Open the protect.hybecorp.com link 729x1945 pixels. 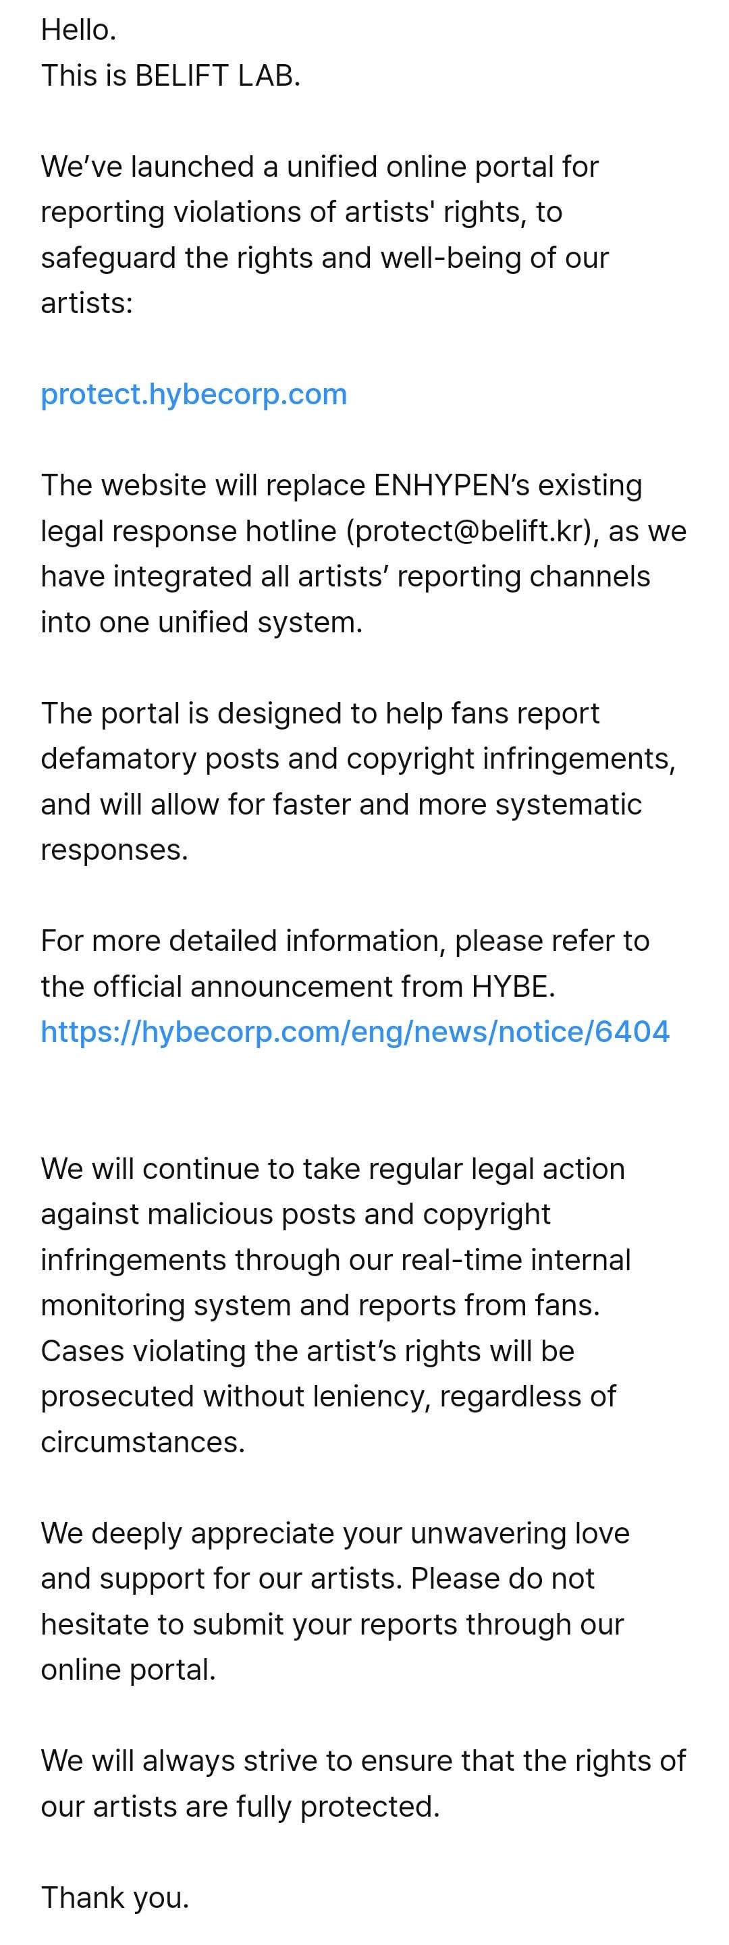click(194, 394)
